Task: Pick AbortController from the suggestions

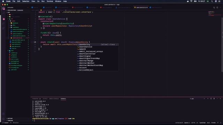Action: click(98, 54)
